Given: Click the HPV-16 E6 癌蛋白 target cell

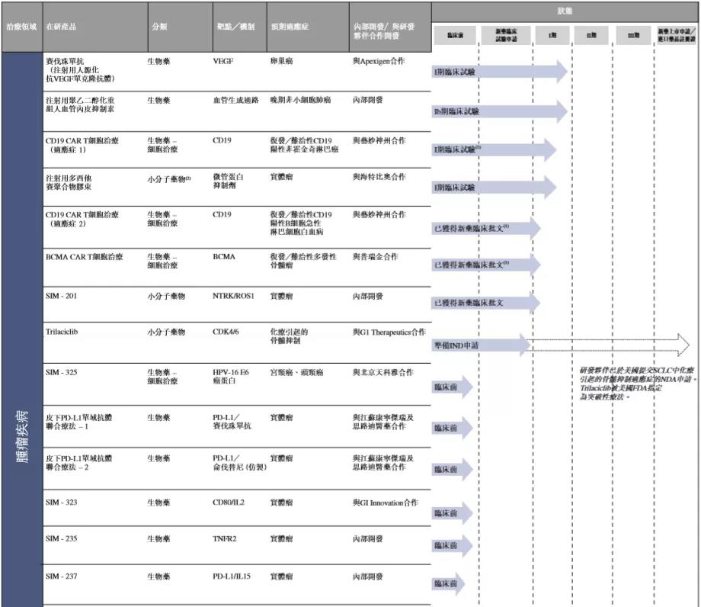Looking at the screenshot, I should [231, 377].
